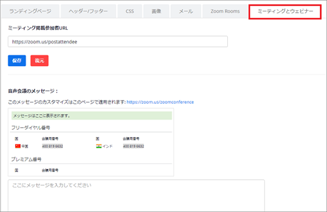This screenshot has height=212, width=327.
Task: Select the CSS tab
Action: click(130, 11)
